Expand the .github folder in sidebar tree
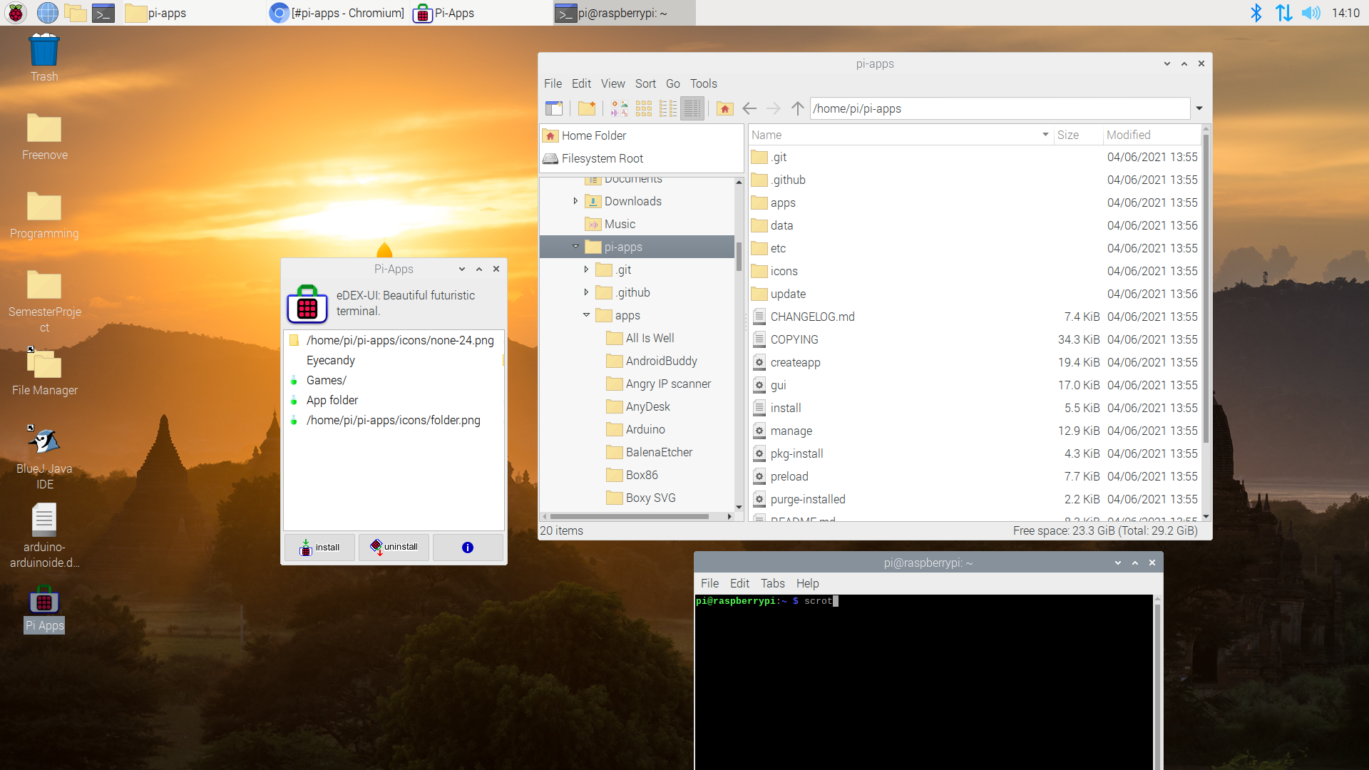Screen dimensions: 1369x770 [x=586, y=292]
